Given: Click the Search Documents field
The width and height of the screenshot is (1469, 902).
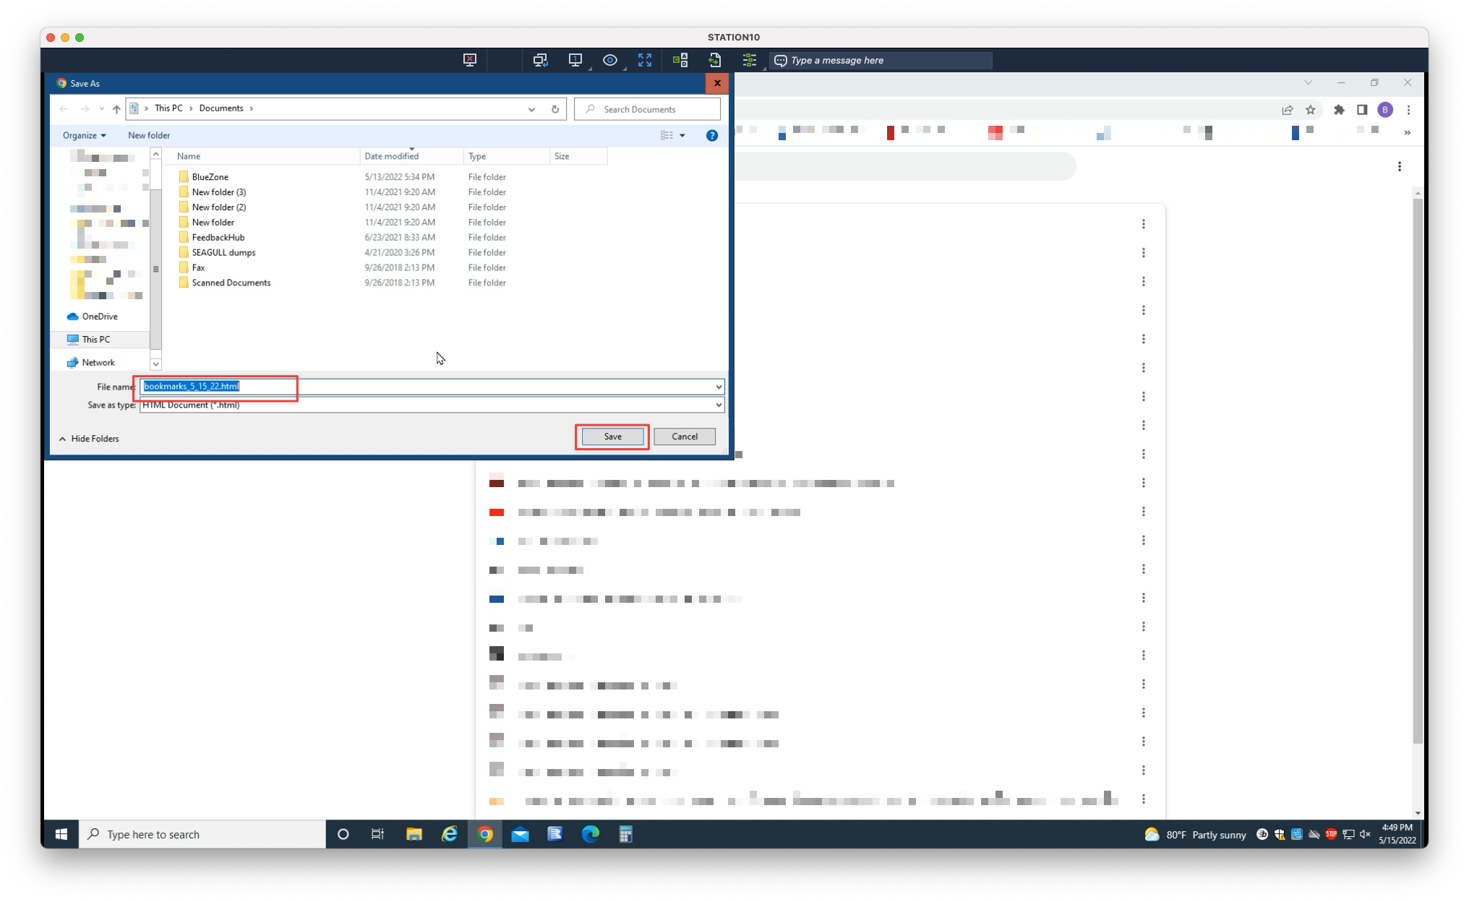Looking at the screenshot, I should [x=648, y=109].
